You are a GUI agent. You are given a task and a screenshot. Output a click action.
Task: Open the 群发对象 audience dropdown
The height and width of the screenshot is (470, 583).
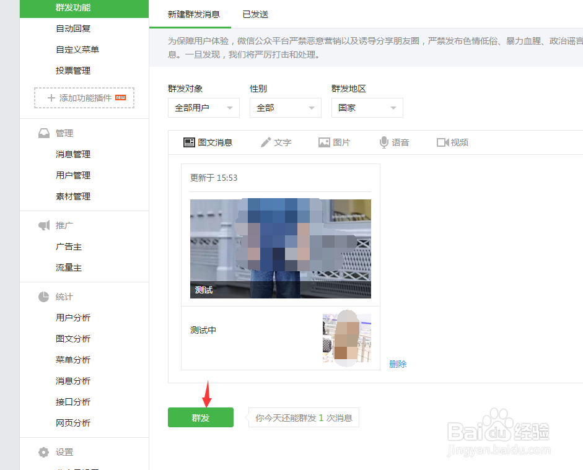[203, 107]
